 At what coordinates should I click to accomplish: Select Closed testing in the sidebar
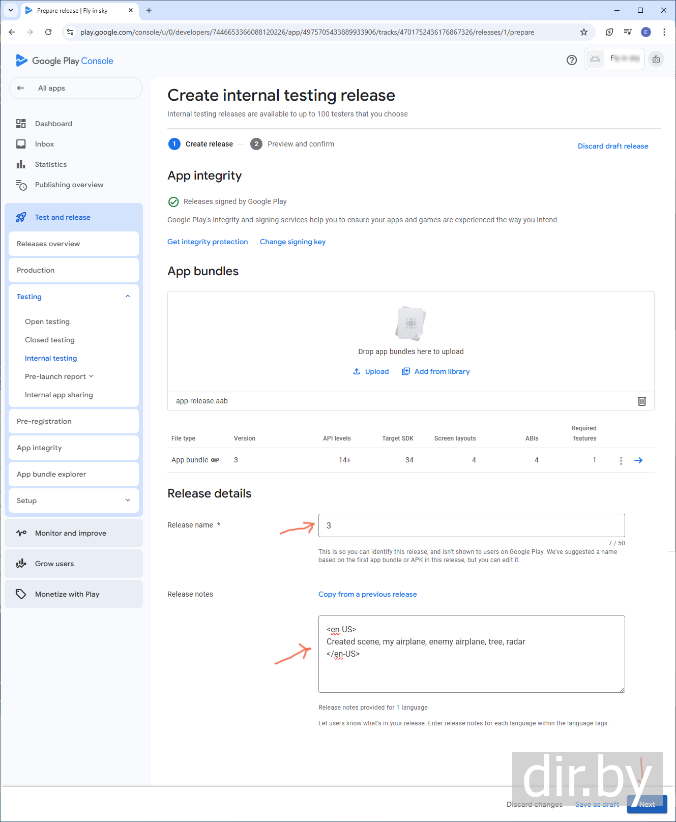[x=50, y=340]
